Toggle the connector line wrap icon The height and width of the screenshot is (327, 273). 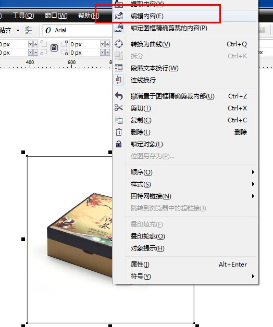click(x=119, y=80)
